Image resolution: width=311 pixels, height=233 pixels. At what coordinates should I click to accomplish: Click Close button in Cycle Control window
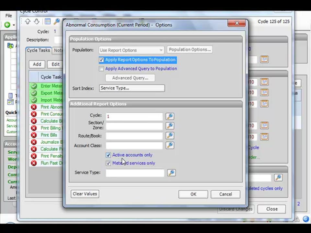(x=272, y=209)
